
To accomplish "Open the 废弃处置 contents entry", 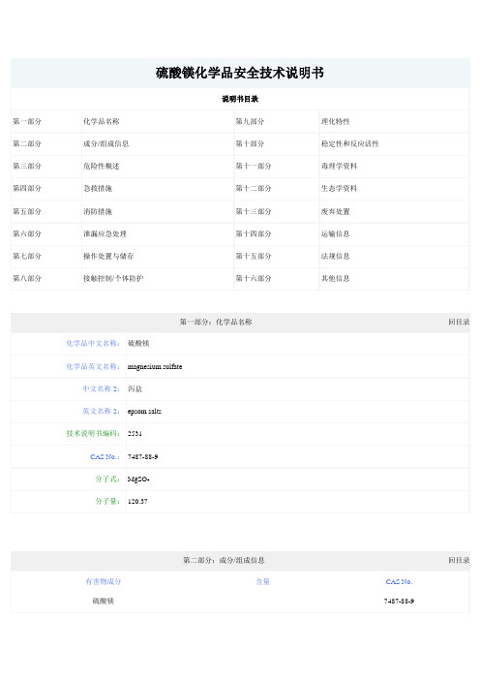I will coord(335,211).
